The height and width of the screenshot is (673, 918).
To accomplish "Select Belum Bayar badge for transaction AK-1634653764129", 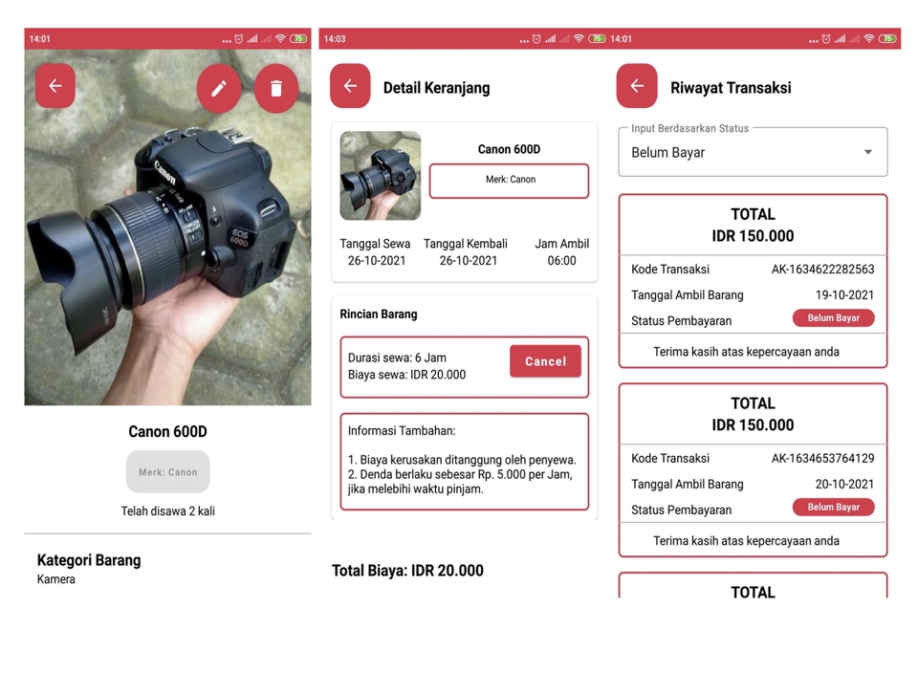I will [x=833, y=508].
